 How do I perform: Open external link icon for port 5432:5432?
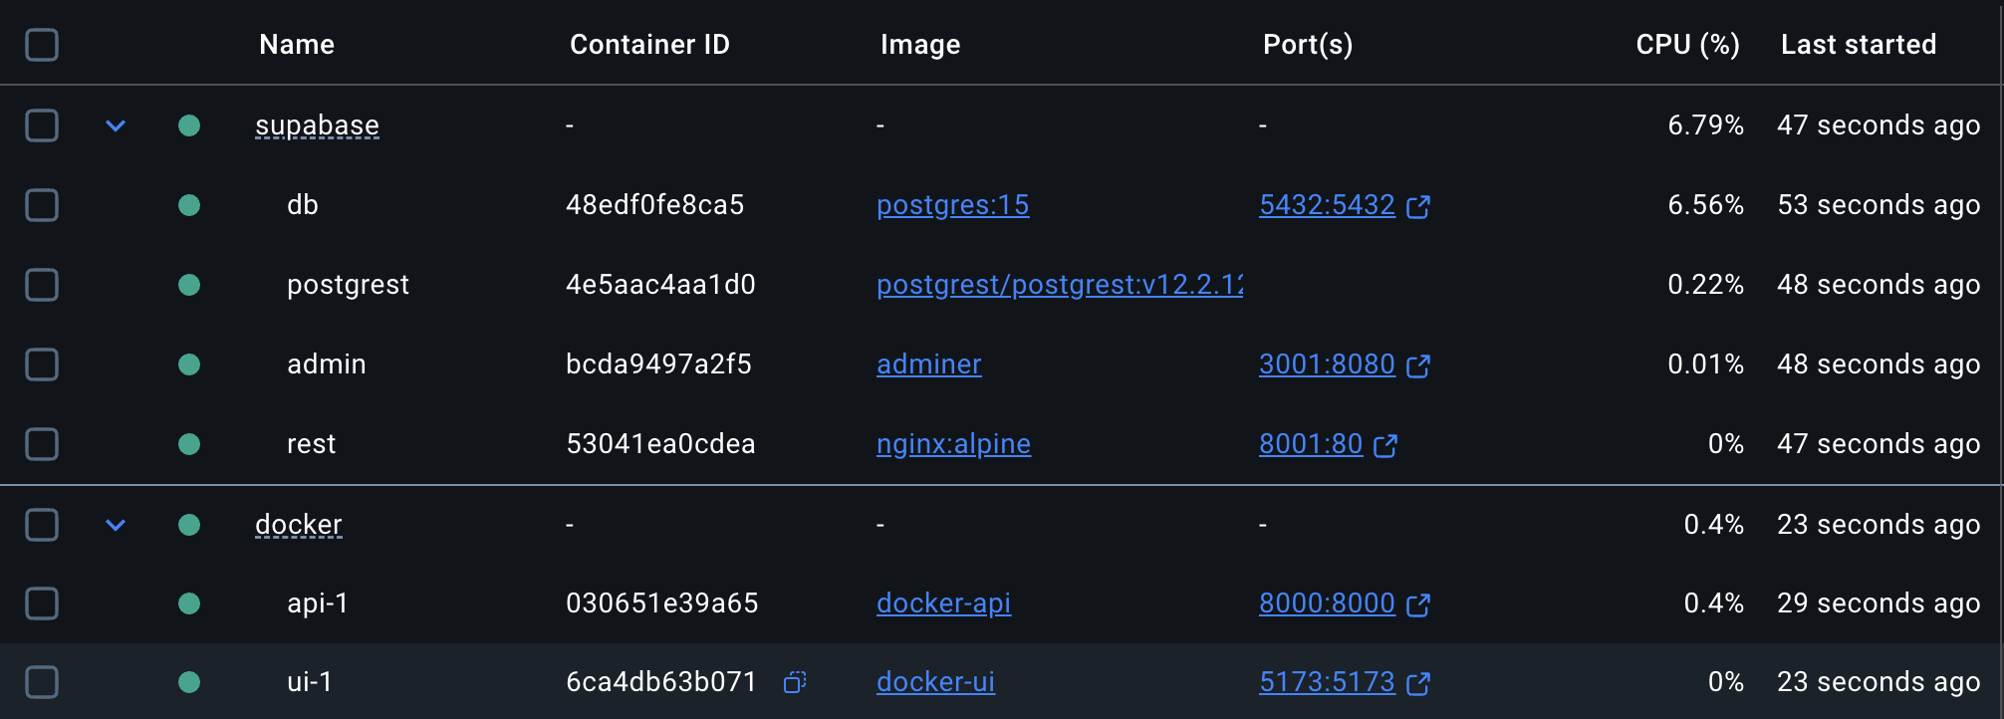point(1418,206)
